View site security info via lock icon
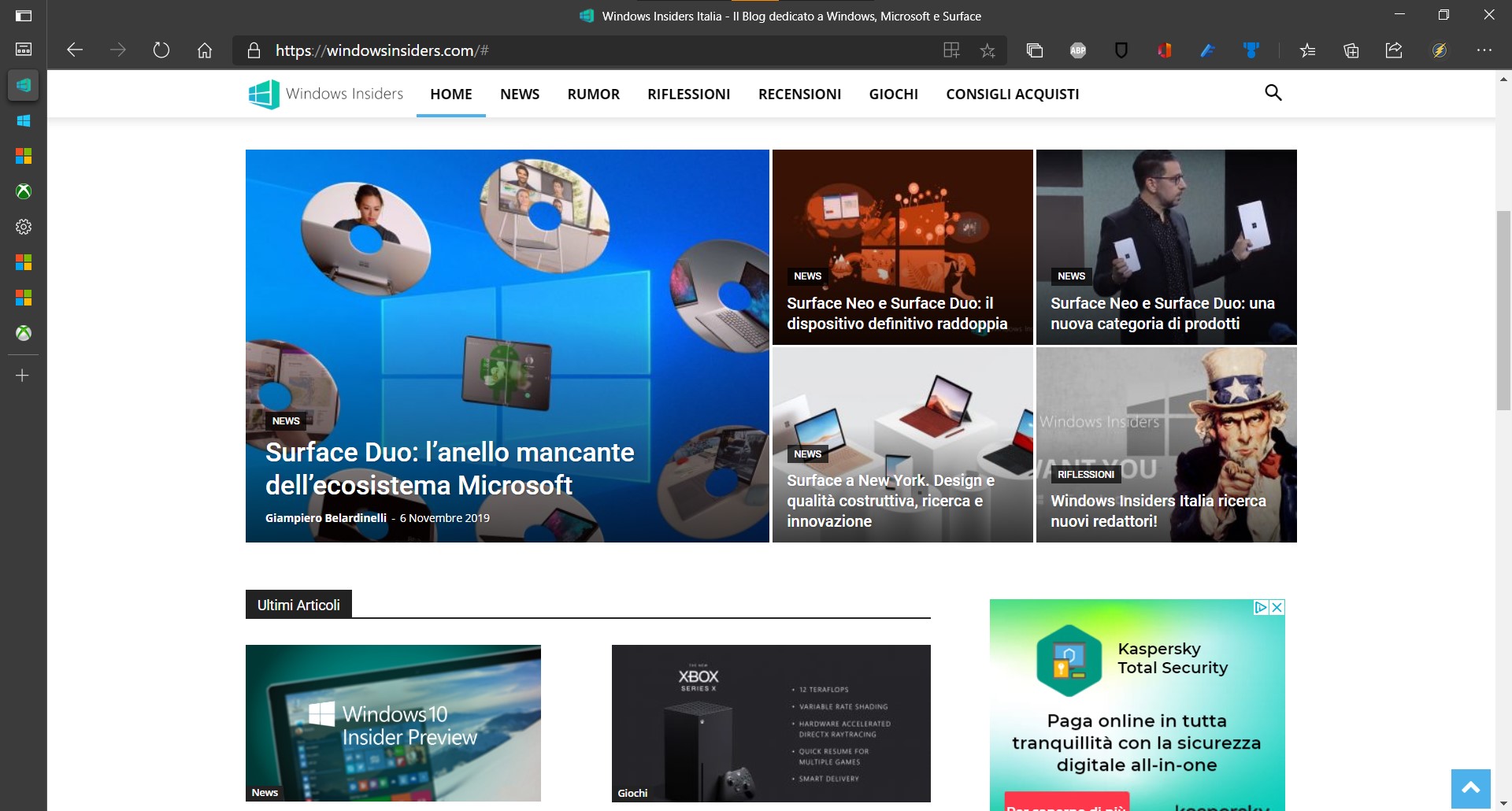 [254, 50]
